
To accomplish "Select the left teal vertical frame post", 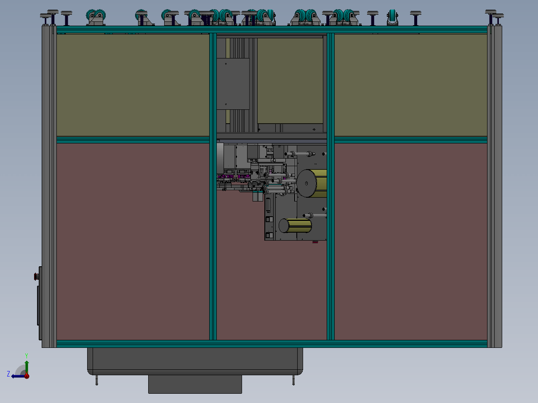I will [213, 186].
